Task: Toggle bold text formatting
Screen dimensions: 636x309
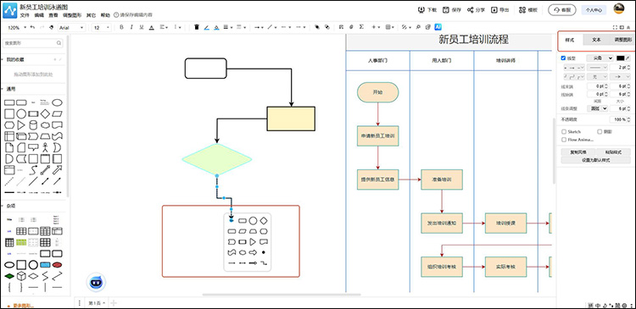Action: point(121,28)
